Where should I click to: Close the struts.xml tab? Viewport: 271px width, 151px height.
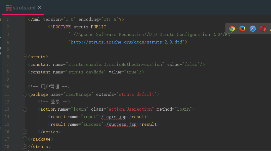pyautogui.click(x=40, y=8)
